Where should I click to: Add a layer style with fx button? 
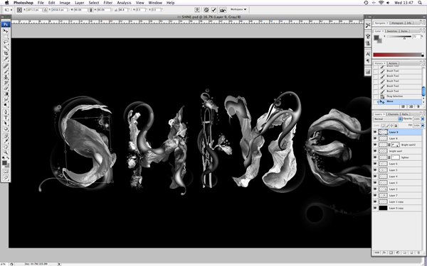(x=384, y=253)
